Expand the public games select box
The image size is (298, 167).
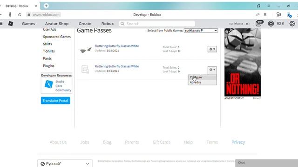point(201,31)
